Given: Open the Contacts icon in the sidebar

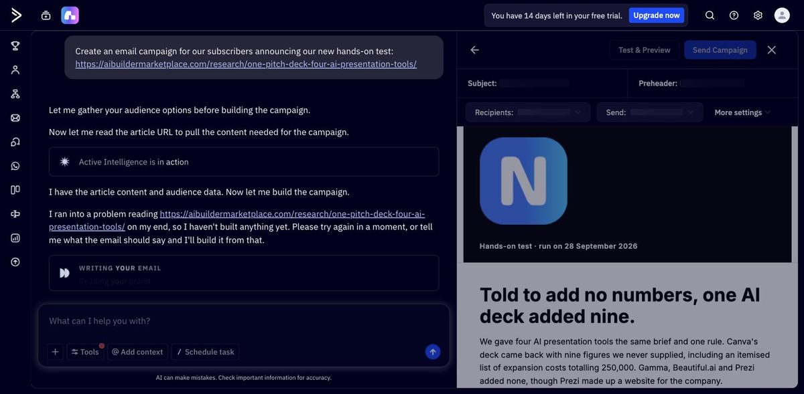Looking at the screenshot, I should click(15, 70).
